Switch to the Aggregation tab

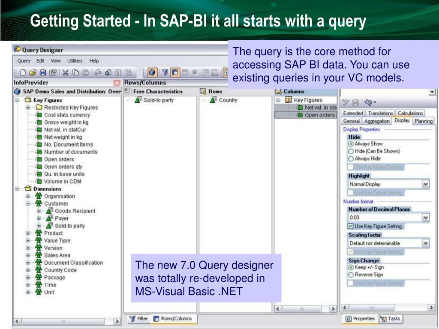pos(376,121)
